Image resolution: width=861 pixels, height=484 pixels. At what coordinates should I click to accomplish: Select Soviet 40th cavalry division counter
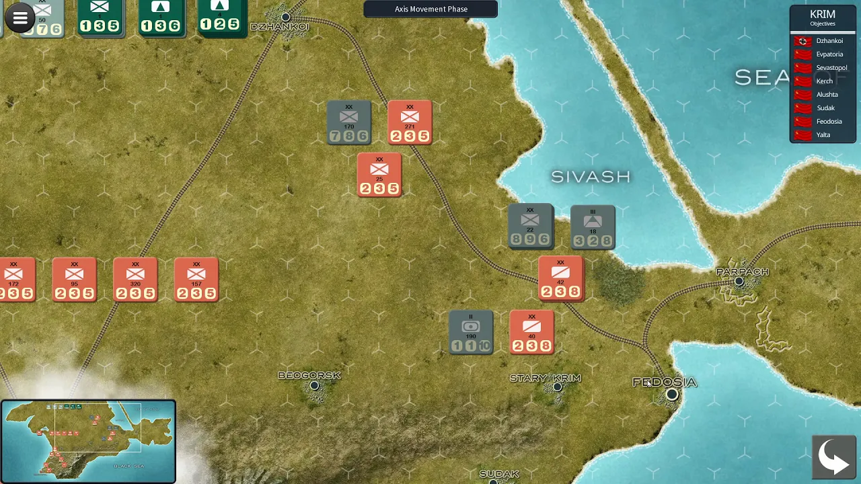pos(531,332)
